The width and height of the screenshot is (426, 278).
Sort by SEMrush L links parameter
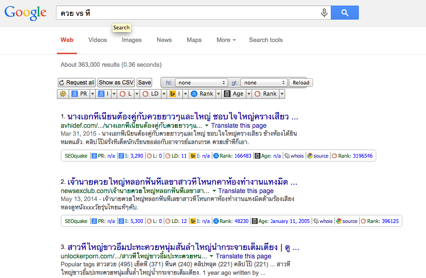126,94
